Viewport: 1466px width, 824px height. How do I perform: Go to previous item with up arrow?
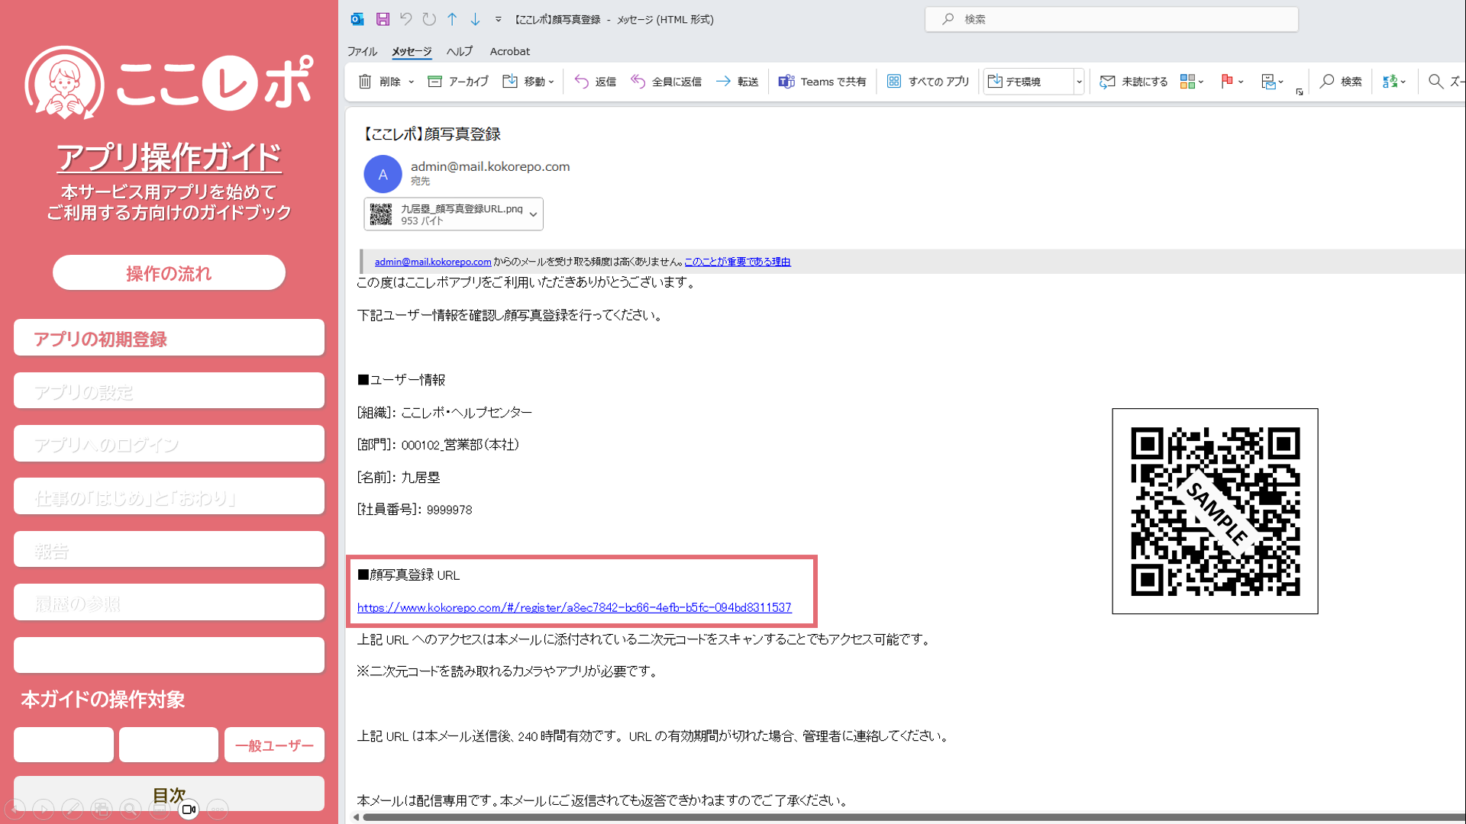click(452, 19)
